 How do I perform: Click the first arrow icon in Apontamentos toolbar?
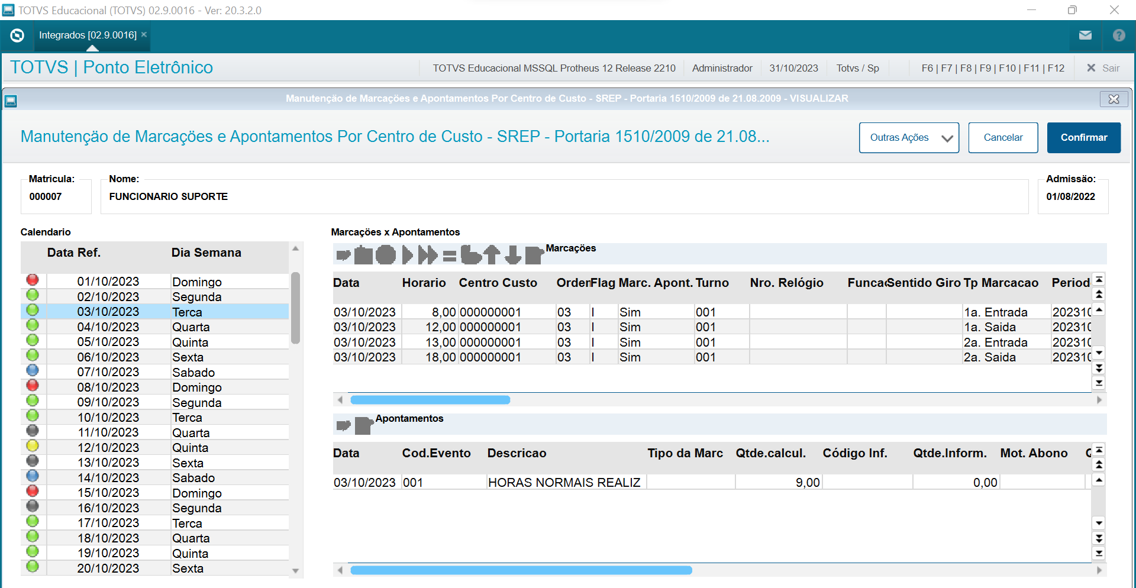click(x=344, y=425)
